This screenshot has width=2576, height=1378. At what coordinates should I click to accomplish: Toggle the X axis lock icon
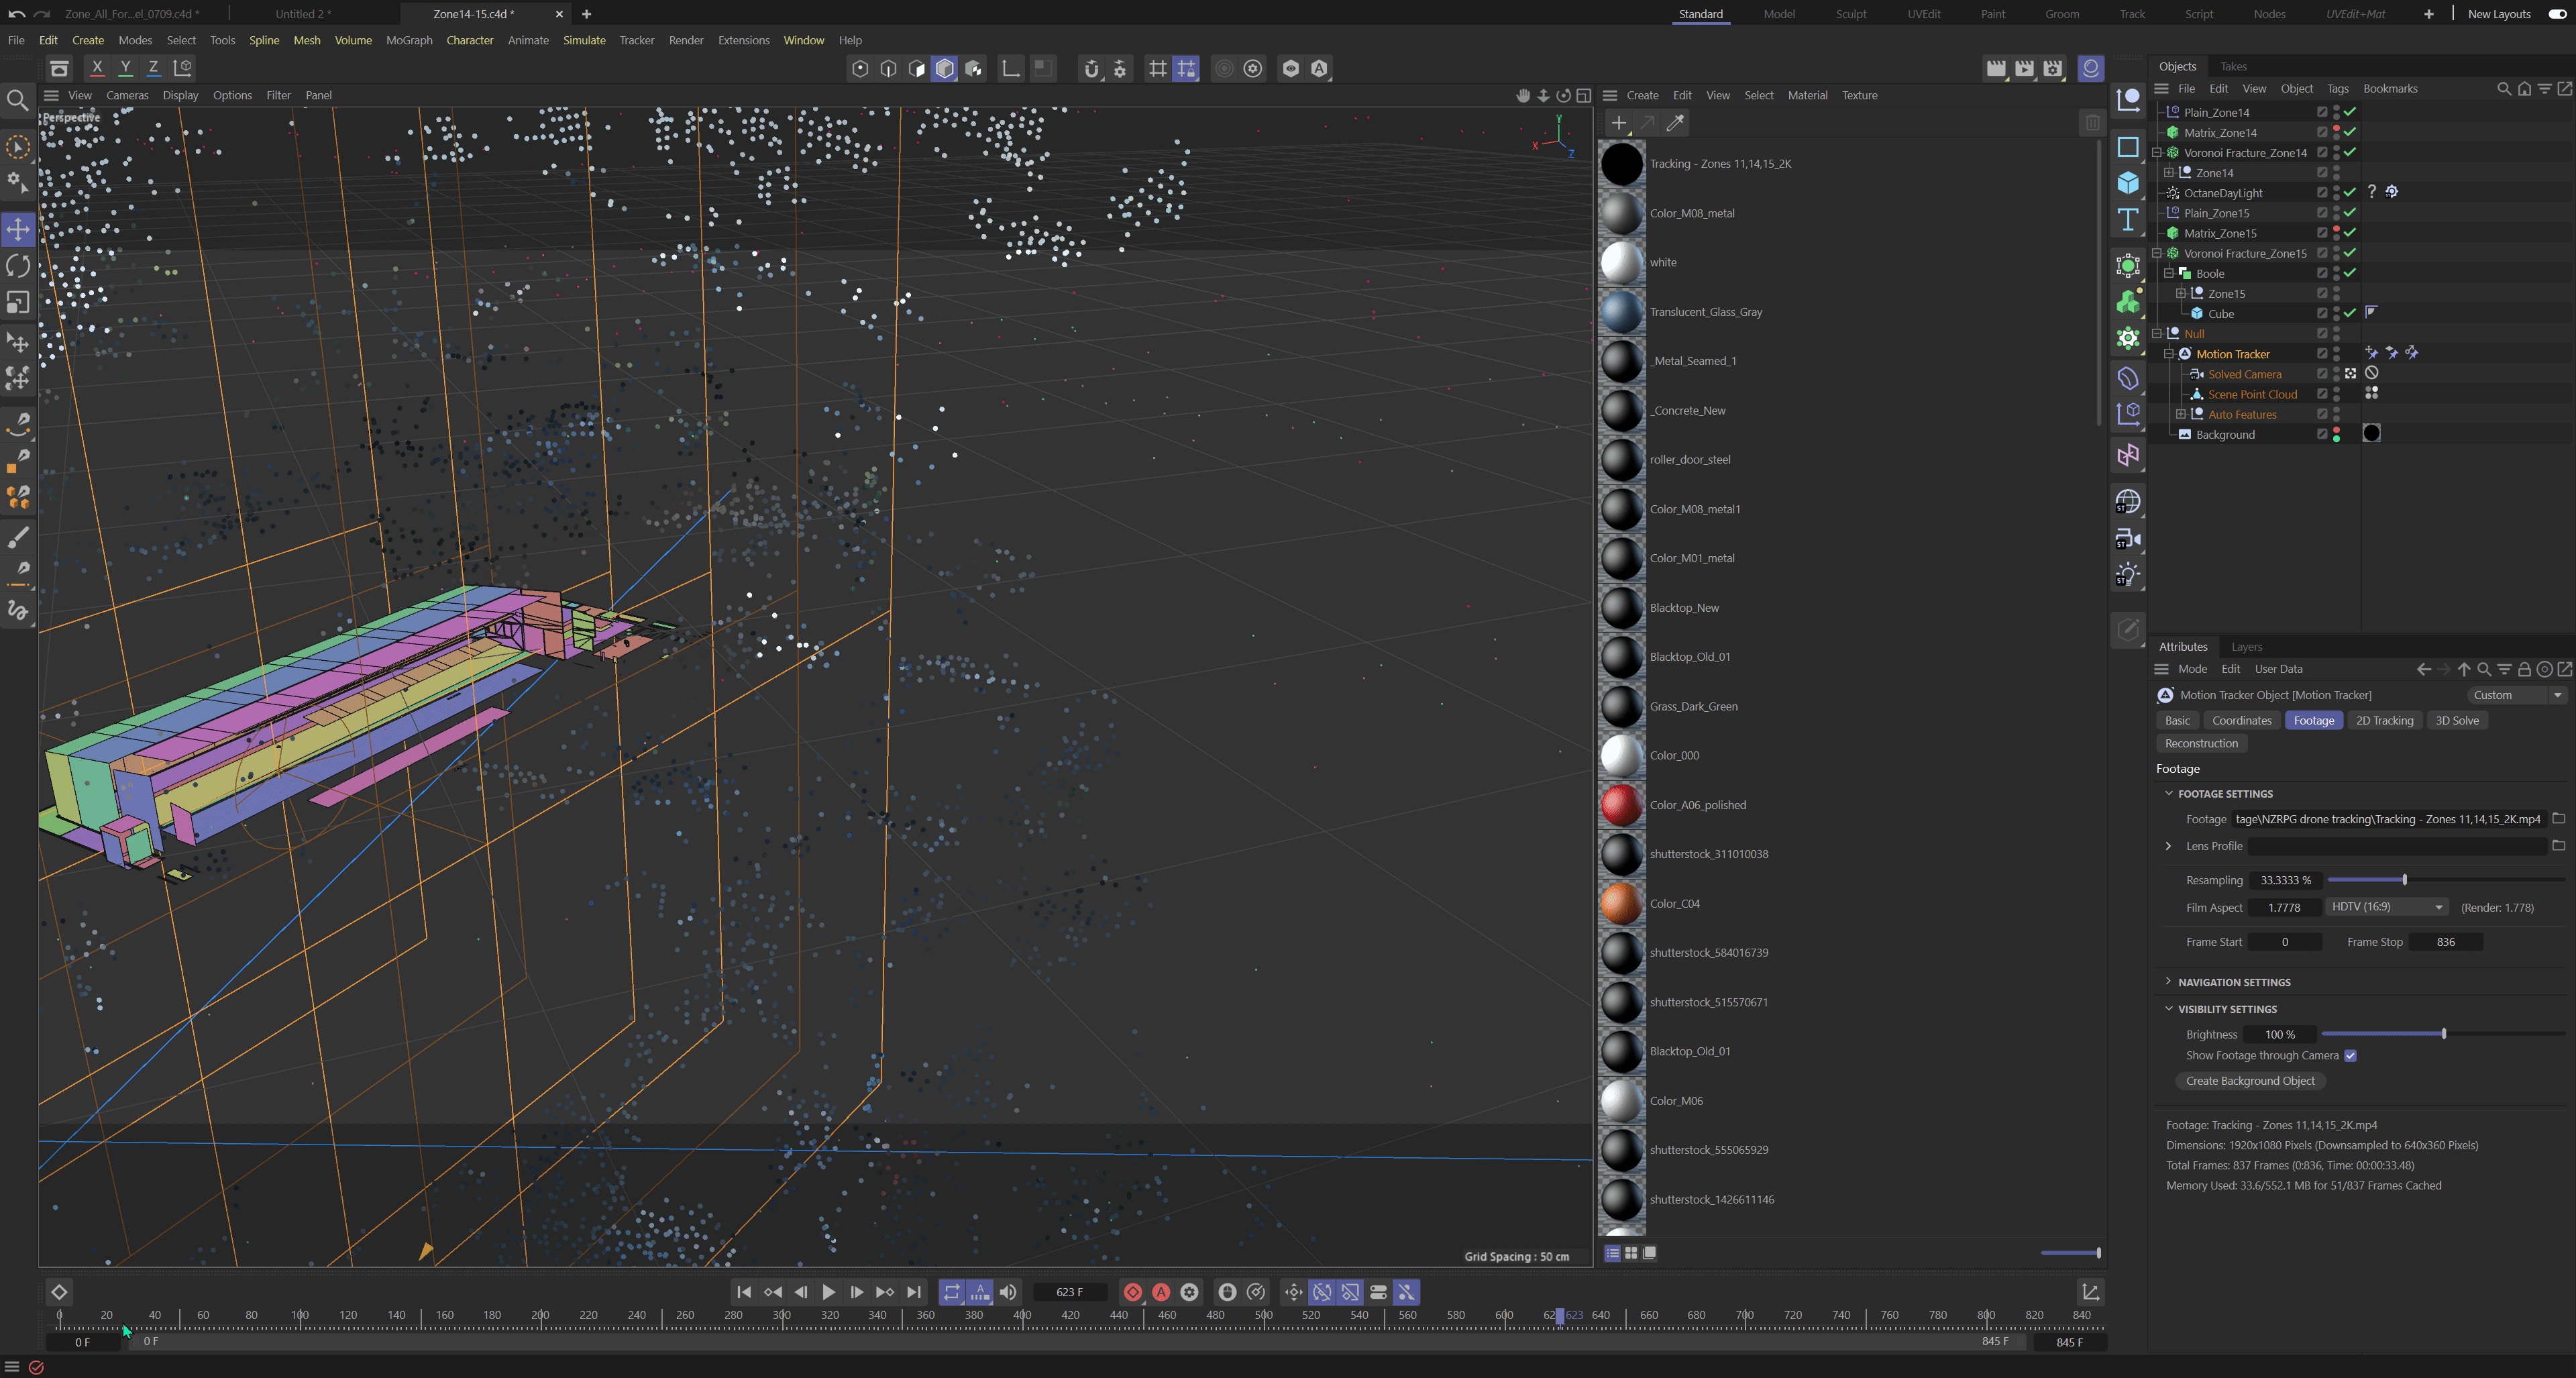(97, 68)
